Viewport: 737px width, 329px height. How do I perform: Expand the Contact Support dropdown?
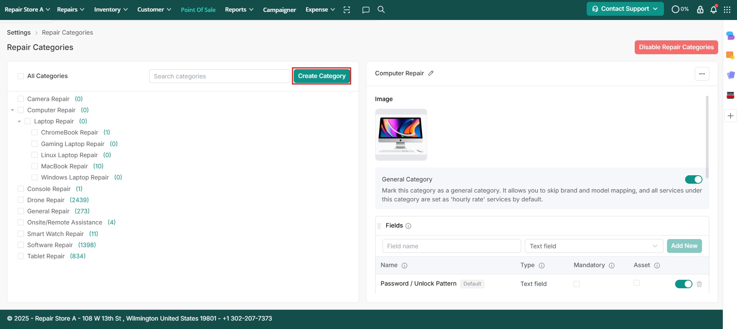coord(625,9)
